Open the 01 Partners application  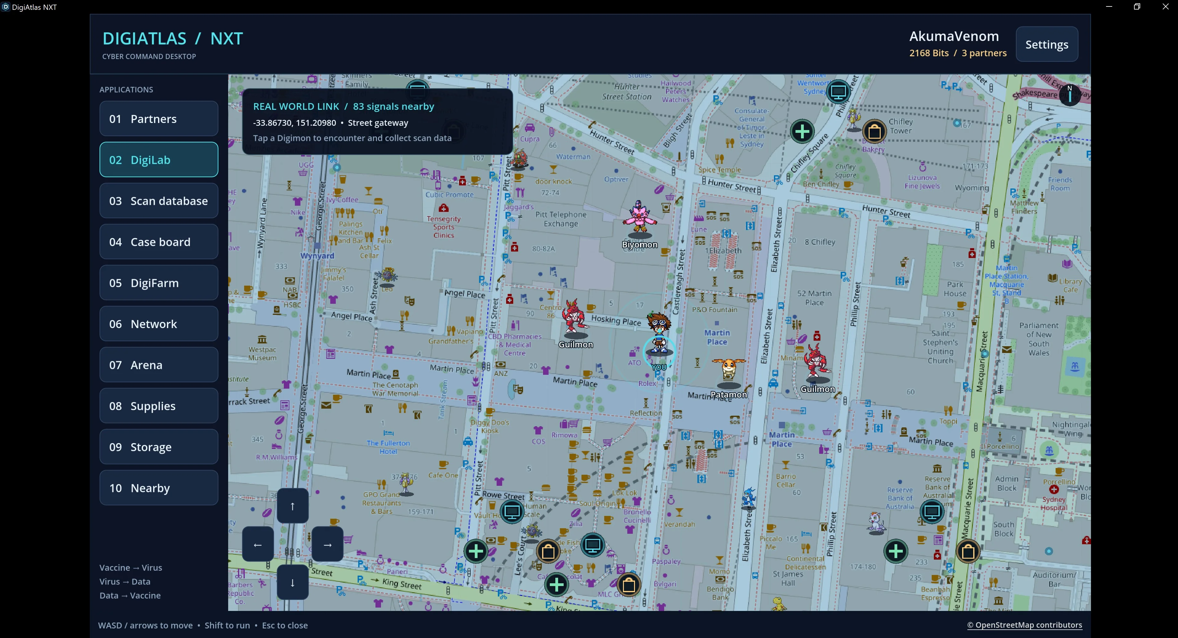(x=159, y=119)
